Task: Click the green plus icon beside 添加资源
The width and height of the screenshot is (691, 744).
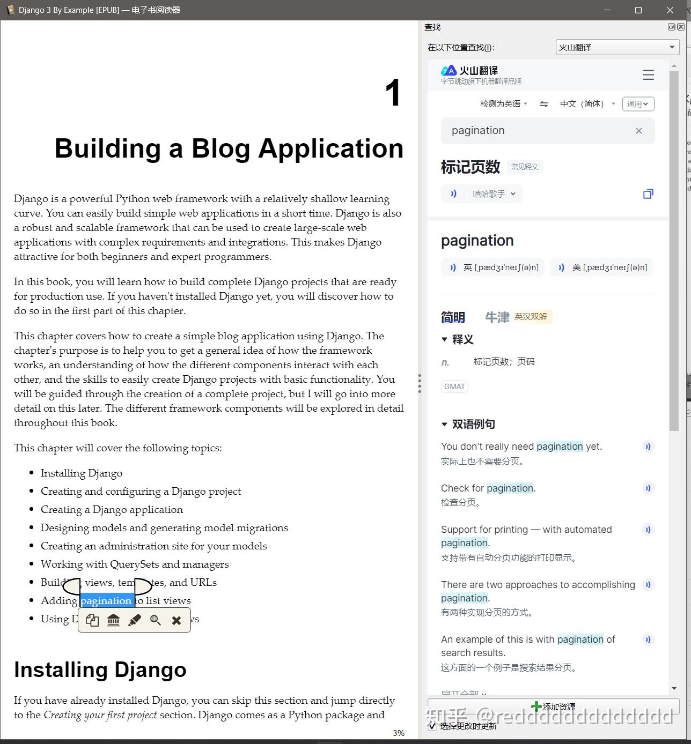Action: point(535,706)
